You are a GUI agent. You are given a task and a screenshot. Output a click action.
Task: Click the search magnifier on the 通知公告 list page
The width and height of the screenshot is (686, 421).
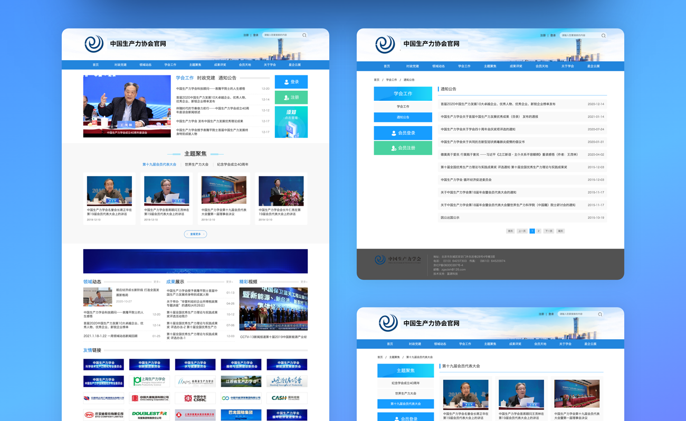[603, 36]
